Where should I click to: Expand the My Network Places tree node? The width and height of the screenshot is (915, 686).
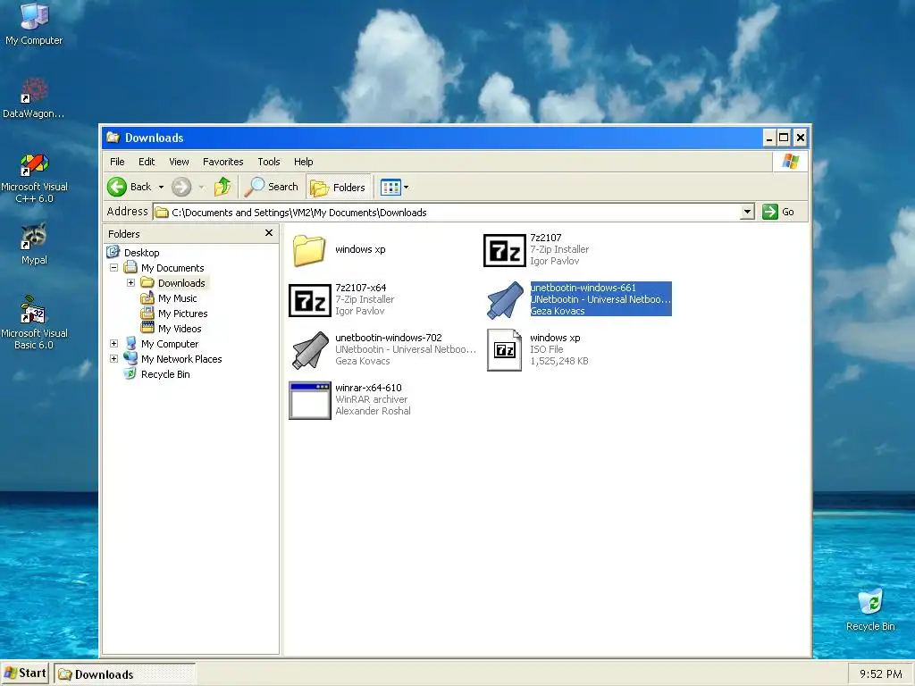pyautogui.click(x=113, y=359)
